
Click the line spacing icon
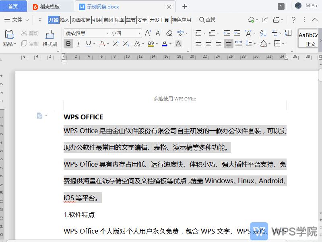point(248,44)
